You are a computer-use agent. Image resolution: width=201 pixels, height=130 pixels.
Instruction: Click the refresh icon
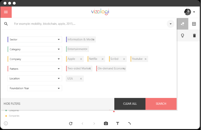pos(71,123)
